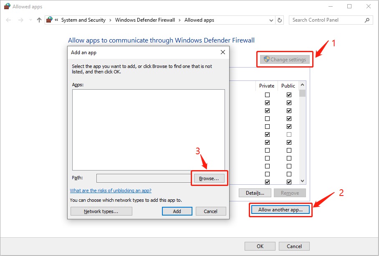
Task: Click the firewall icon in the address bar
Action: point(50,20)
